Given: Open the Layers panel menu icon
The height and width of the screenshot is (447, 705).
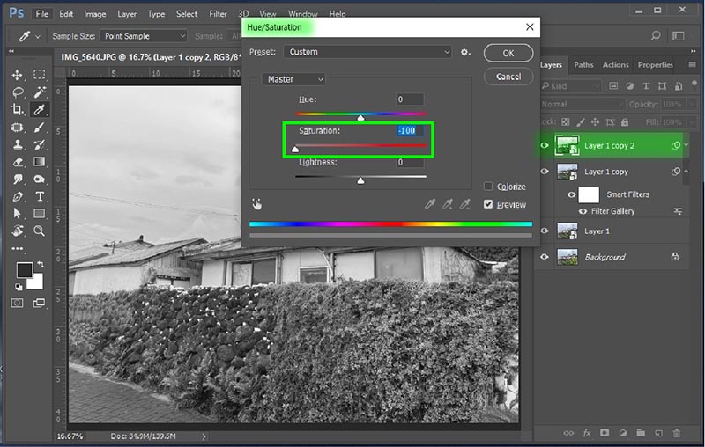Looking at the screenshot, I should tap(692, 64).
